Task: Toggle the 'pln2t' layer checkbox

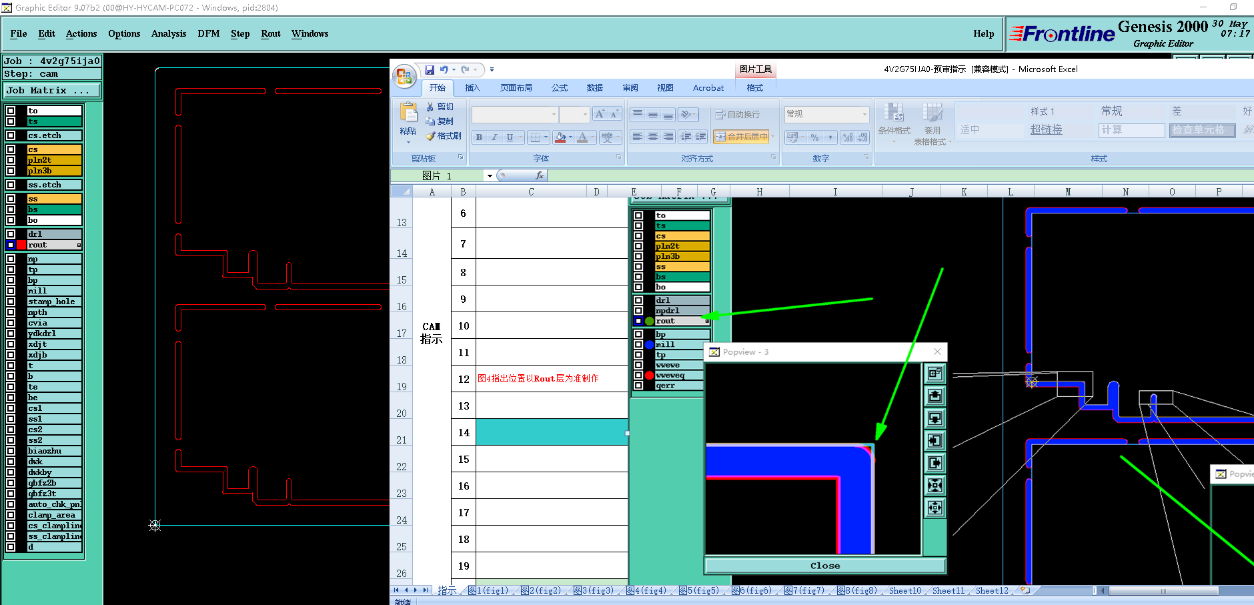Action: [x=11, y=160]
